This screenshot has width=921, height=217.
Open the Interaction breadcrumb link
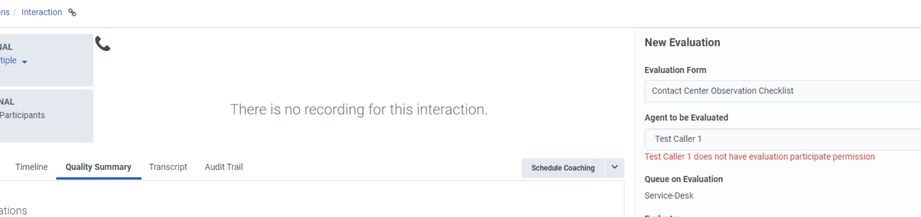pos(41,12)
